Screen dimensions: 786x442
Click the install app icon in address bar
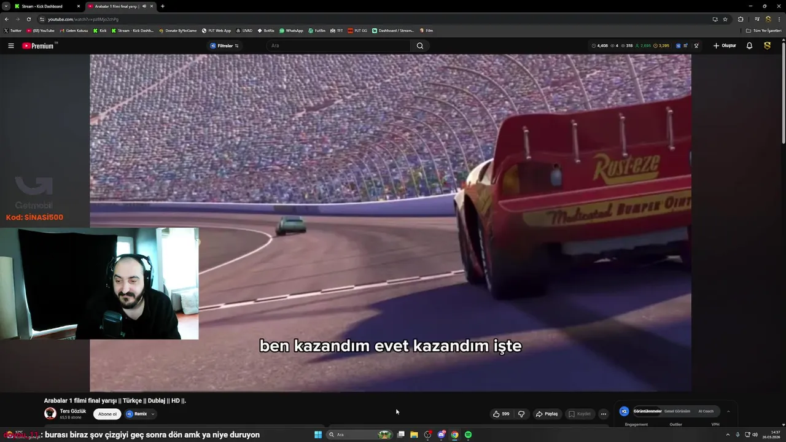(715, 19)
